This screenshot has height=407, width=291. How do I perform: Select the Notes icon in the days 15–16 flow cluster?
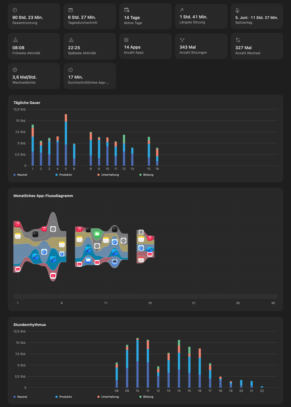141,239
